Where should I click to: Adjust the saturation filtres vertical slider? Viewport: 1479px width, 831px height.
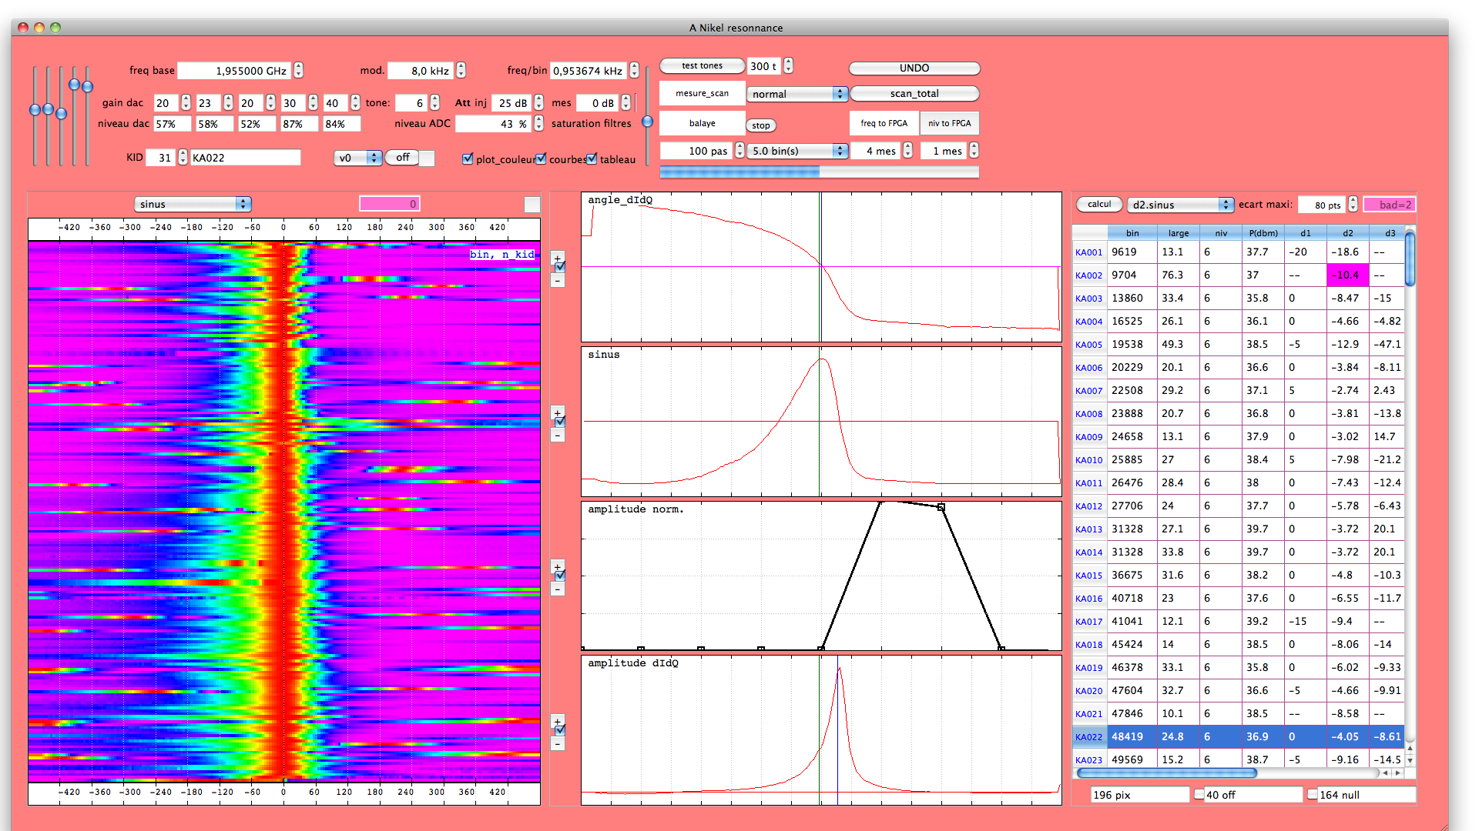(x=647, y=122)
